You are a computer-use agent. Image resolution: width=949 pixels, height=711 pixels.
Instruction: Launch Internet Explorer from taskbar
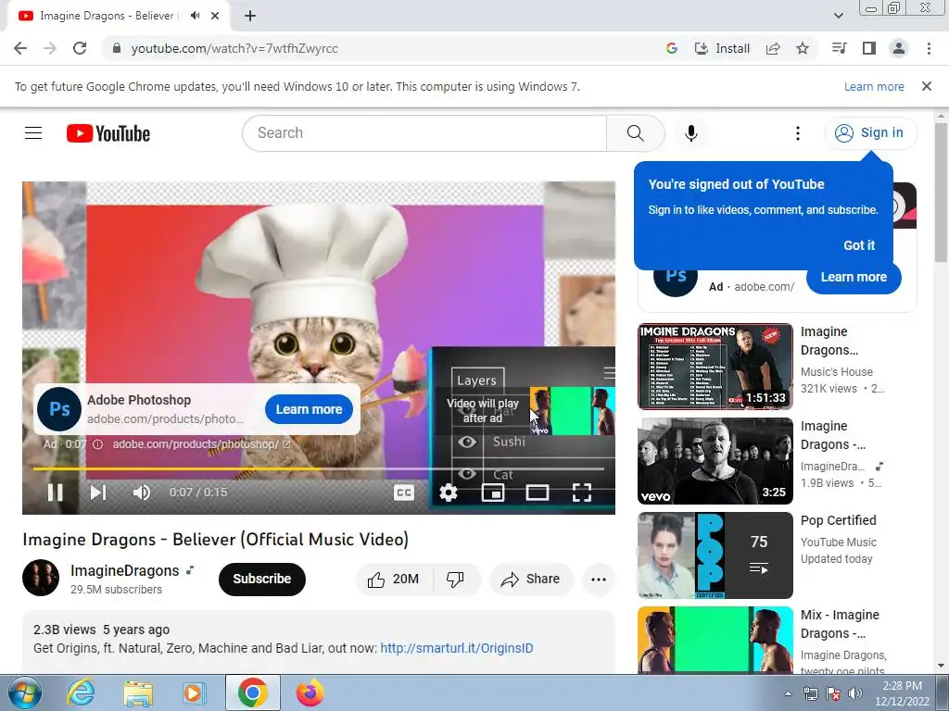tap(82, 692)
